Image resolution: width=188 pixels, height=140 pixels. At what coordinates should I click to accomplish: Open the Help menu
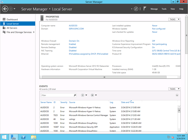click(181, 9)
